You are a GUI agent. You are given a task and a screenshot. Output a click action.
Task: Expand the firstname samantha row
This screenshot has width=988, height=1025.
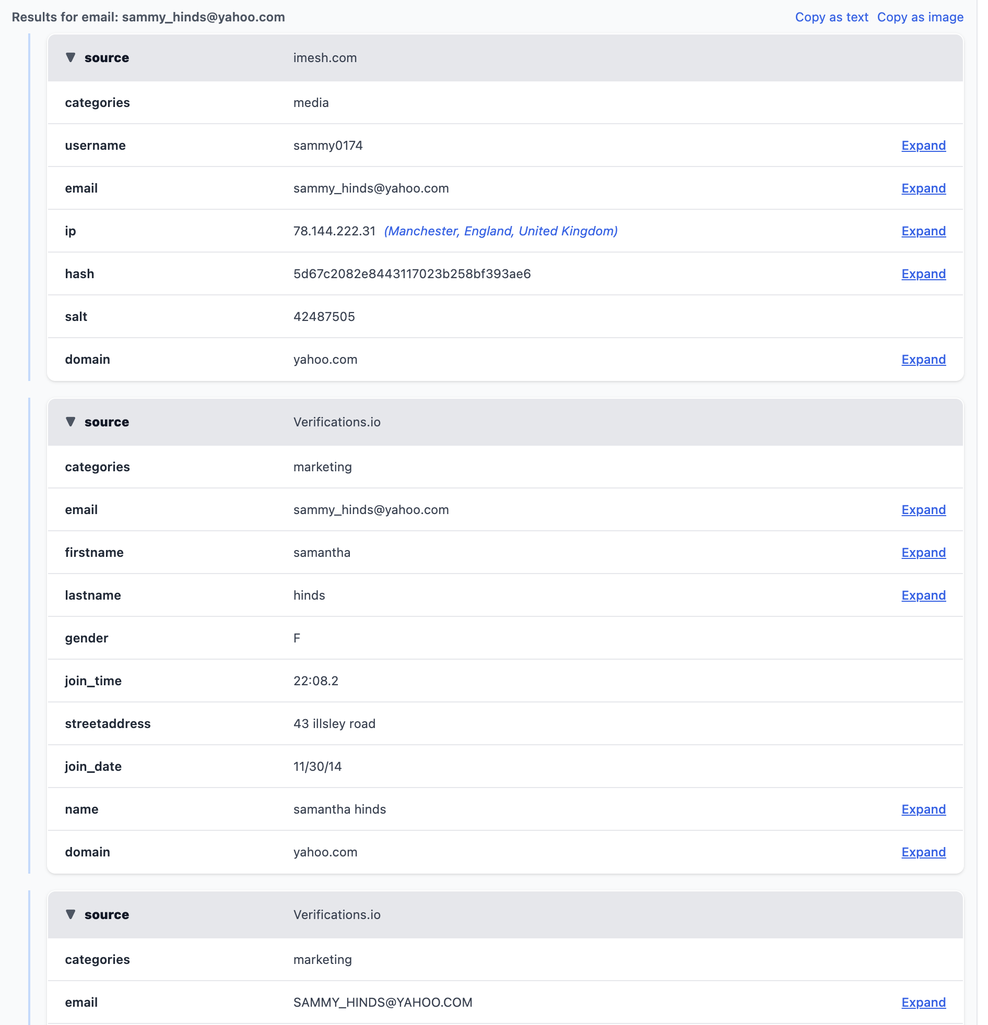coord(923,553)
